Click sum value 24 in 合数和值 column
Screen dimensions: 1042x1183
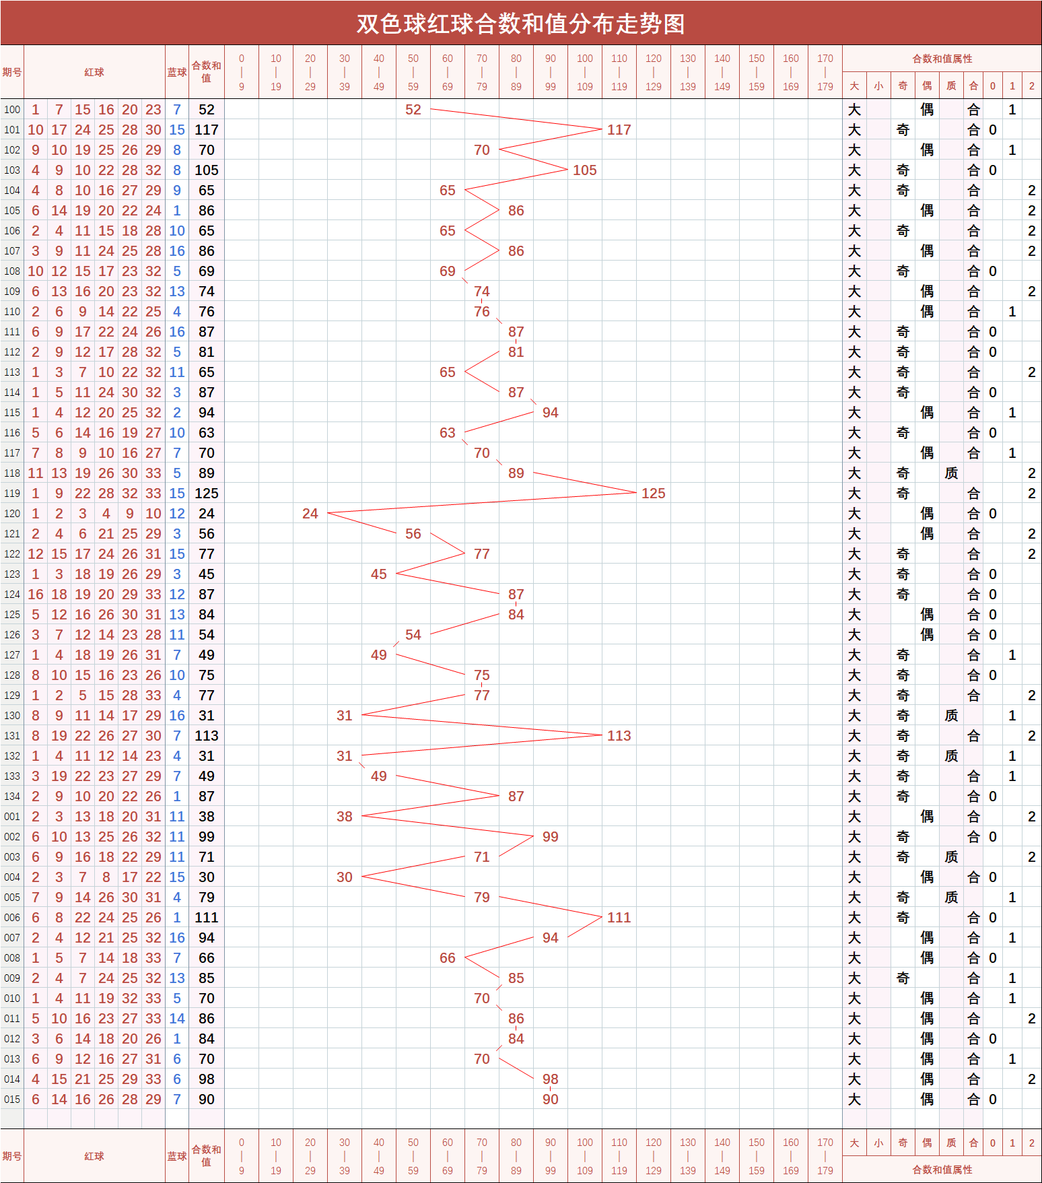click(206, 513)
